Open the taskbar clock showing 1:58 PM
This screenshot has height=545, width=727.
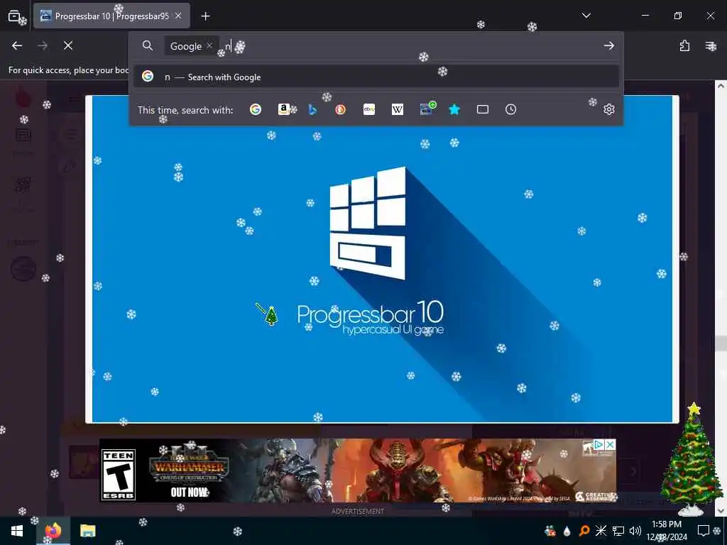667,531
